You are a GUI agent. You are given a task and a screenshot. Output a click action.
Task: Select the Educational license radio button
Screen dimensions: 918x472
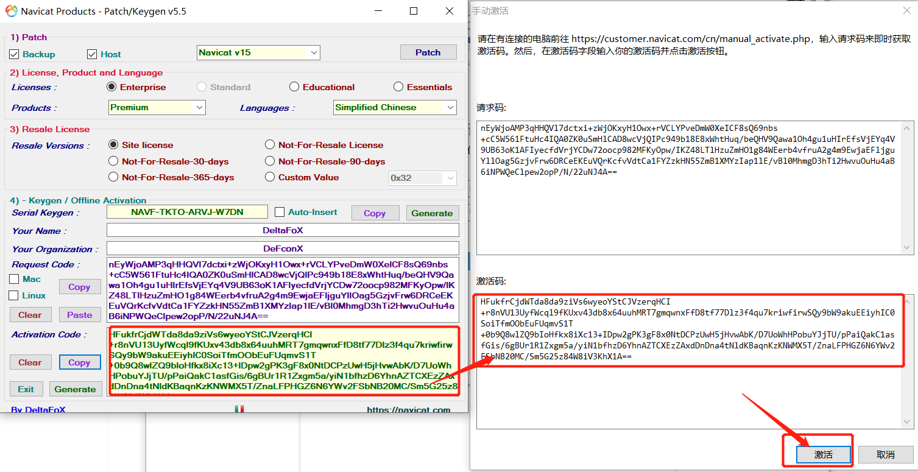294,86
